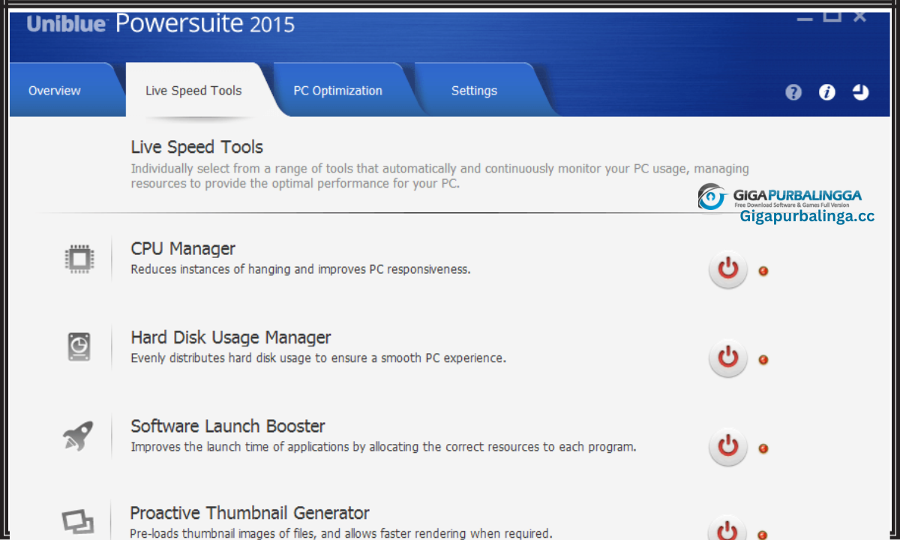The height and width of the screenshot is (540, 900).
Task: Click the help question mark icon
Action: click(793, 92)
